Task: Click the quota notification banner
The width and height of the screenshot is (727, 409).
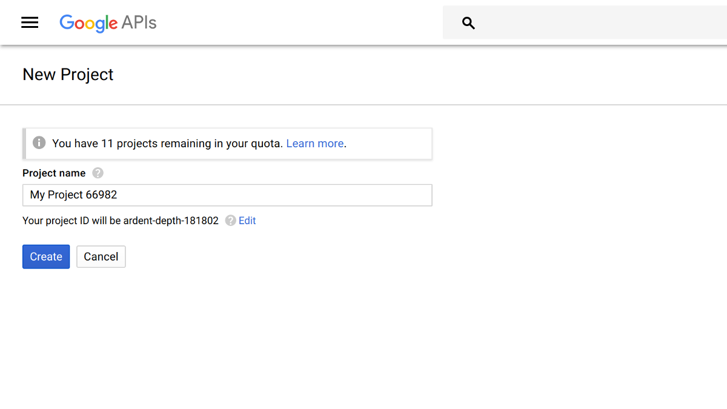Action: pos(227,143)
